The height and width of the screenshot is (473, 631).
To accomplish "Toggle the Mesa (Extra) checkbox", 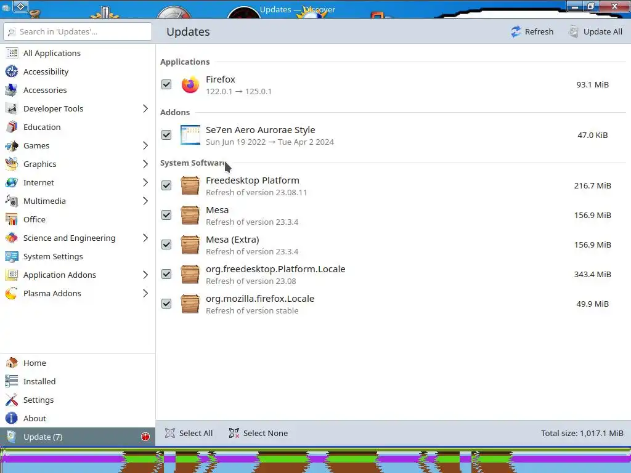I will (166, 245).
